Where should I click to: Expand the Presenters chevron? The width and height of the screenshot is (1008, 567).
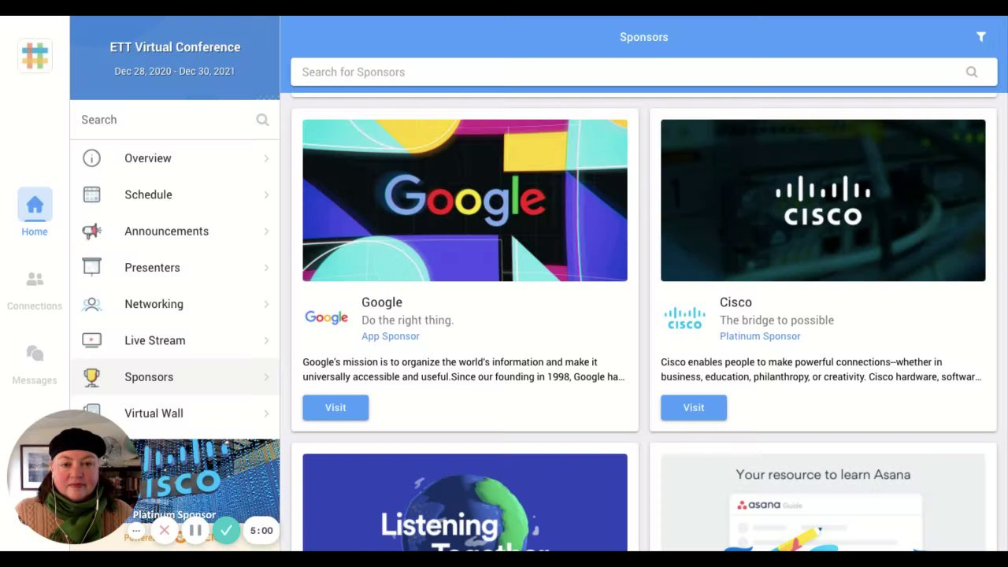click(x=266, y=268)
